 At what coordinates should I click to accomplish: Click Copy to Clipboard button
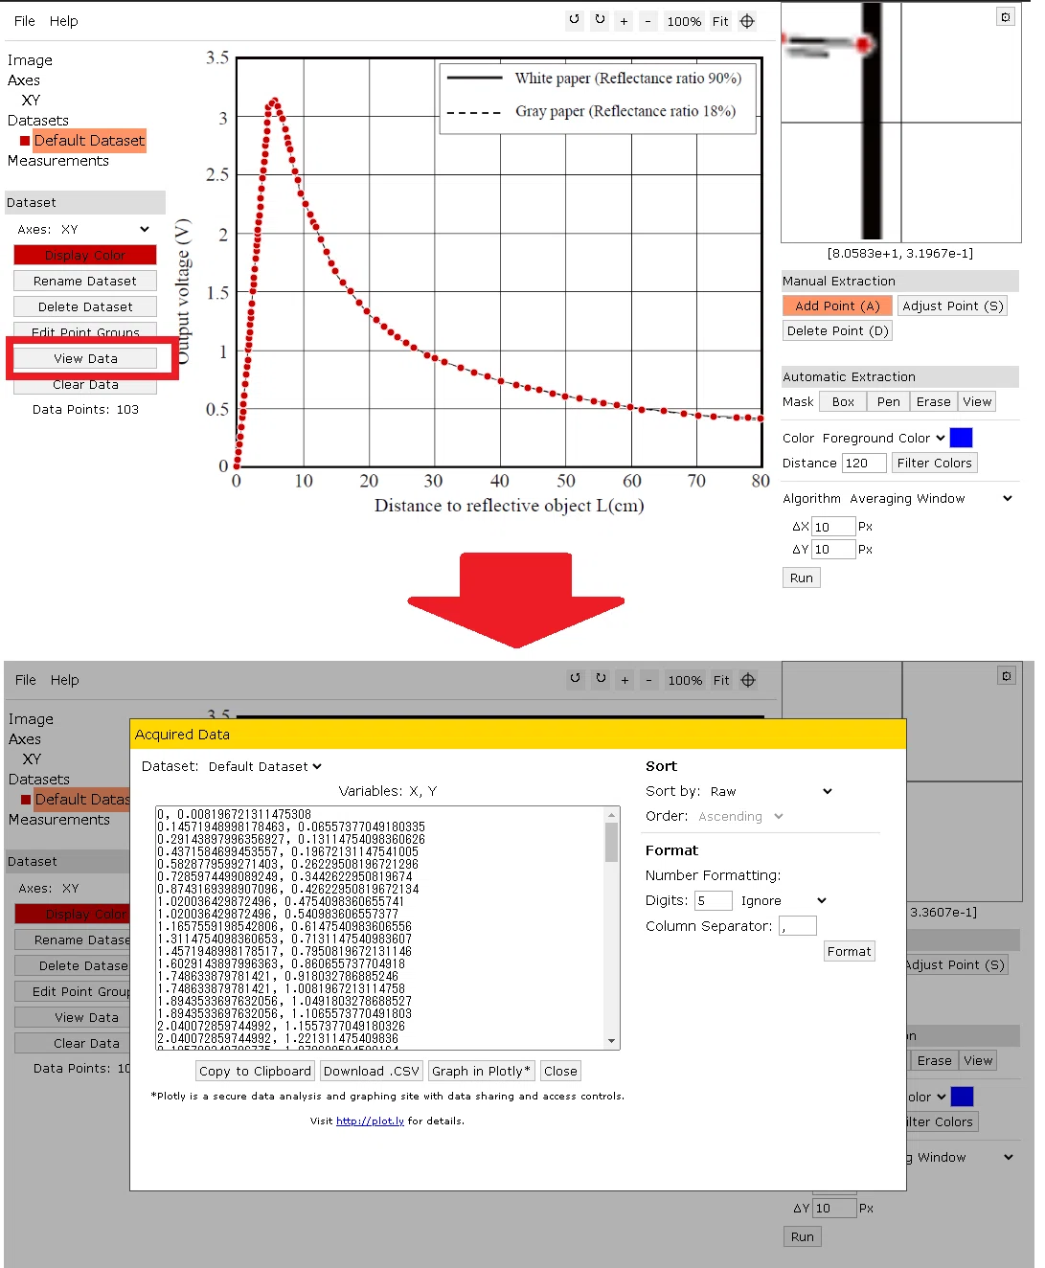point(255,1071)
